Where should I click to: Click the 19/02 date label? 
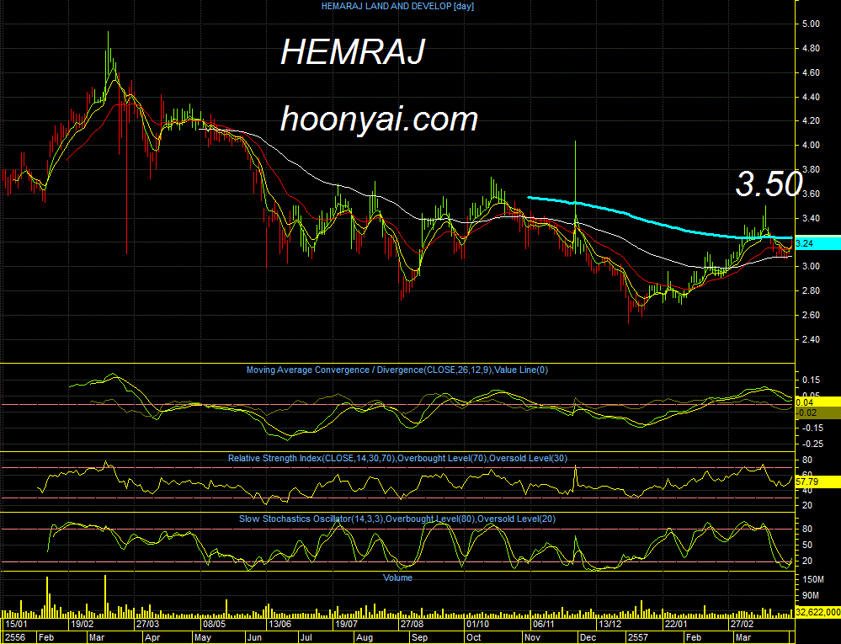82,624
